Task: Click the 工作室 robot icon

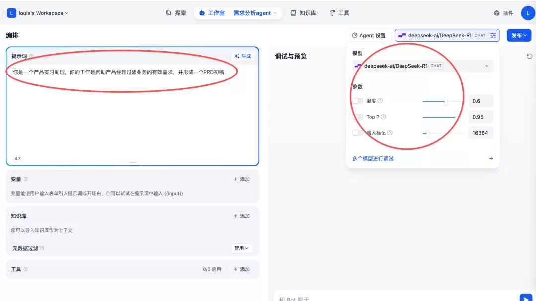Action: (x=201, y=13)
